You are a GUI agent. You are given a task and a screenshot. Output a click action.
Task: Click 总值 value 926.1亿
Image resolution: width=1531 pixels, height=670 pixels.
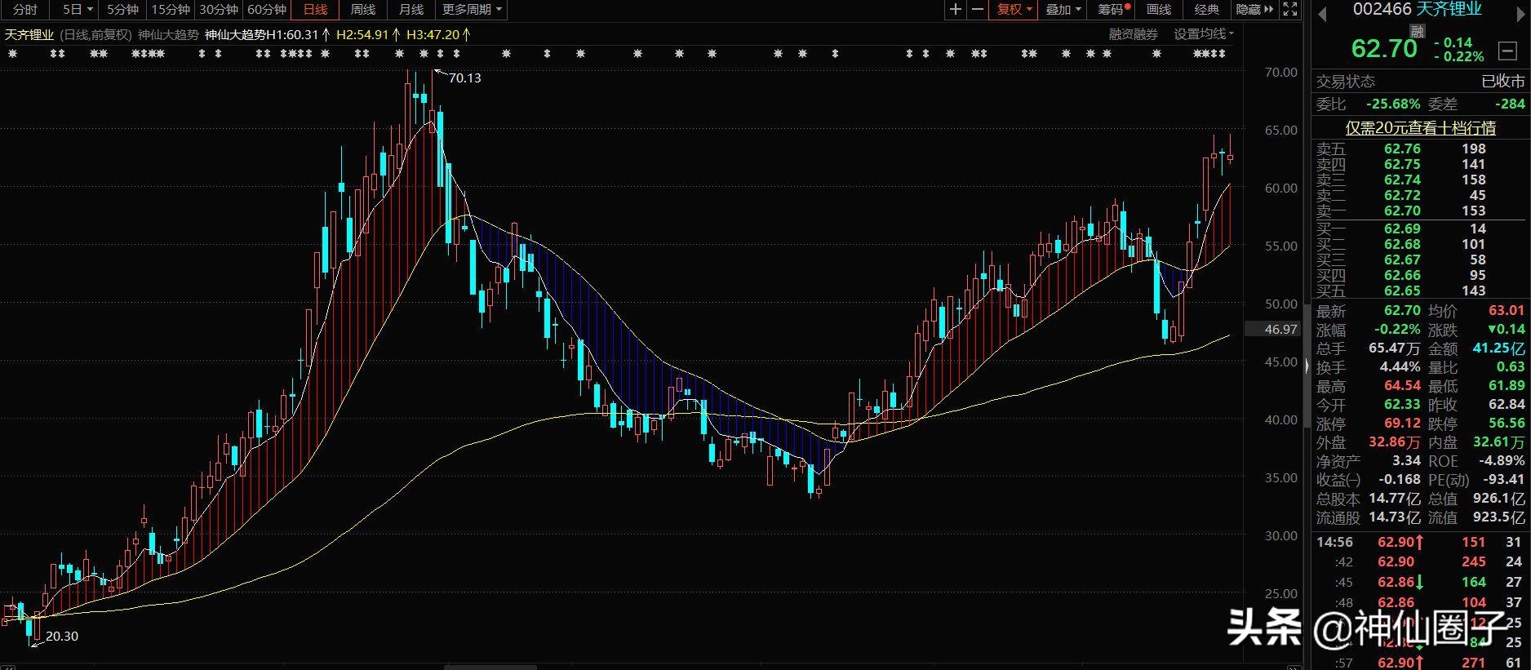1498,499
